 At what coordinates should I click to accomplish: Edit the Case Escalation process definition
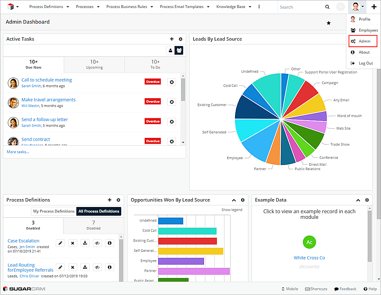click(x=60, y=243)
